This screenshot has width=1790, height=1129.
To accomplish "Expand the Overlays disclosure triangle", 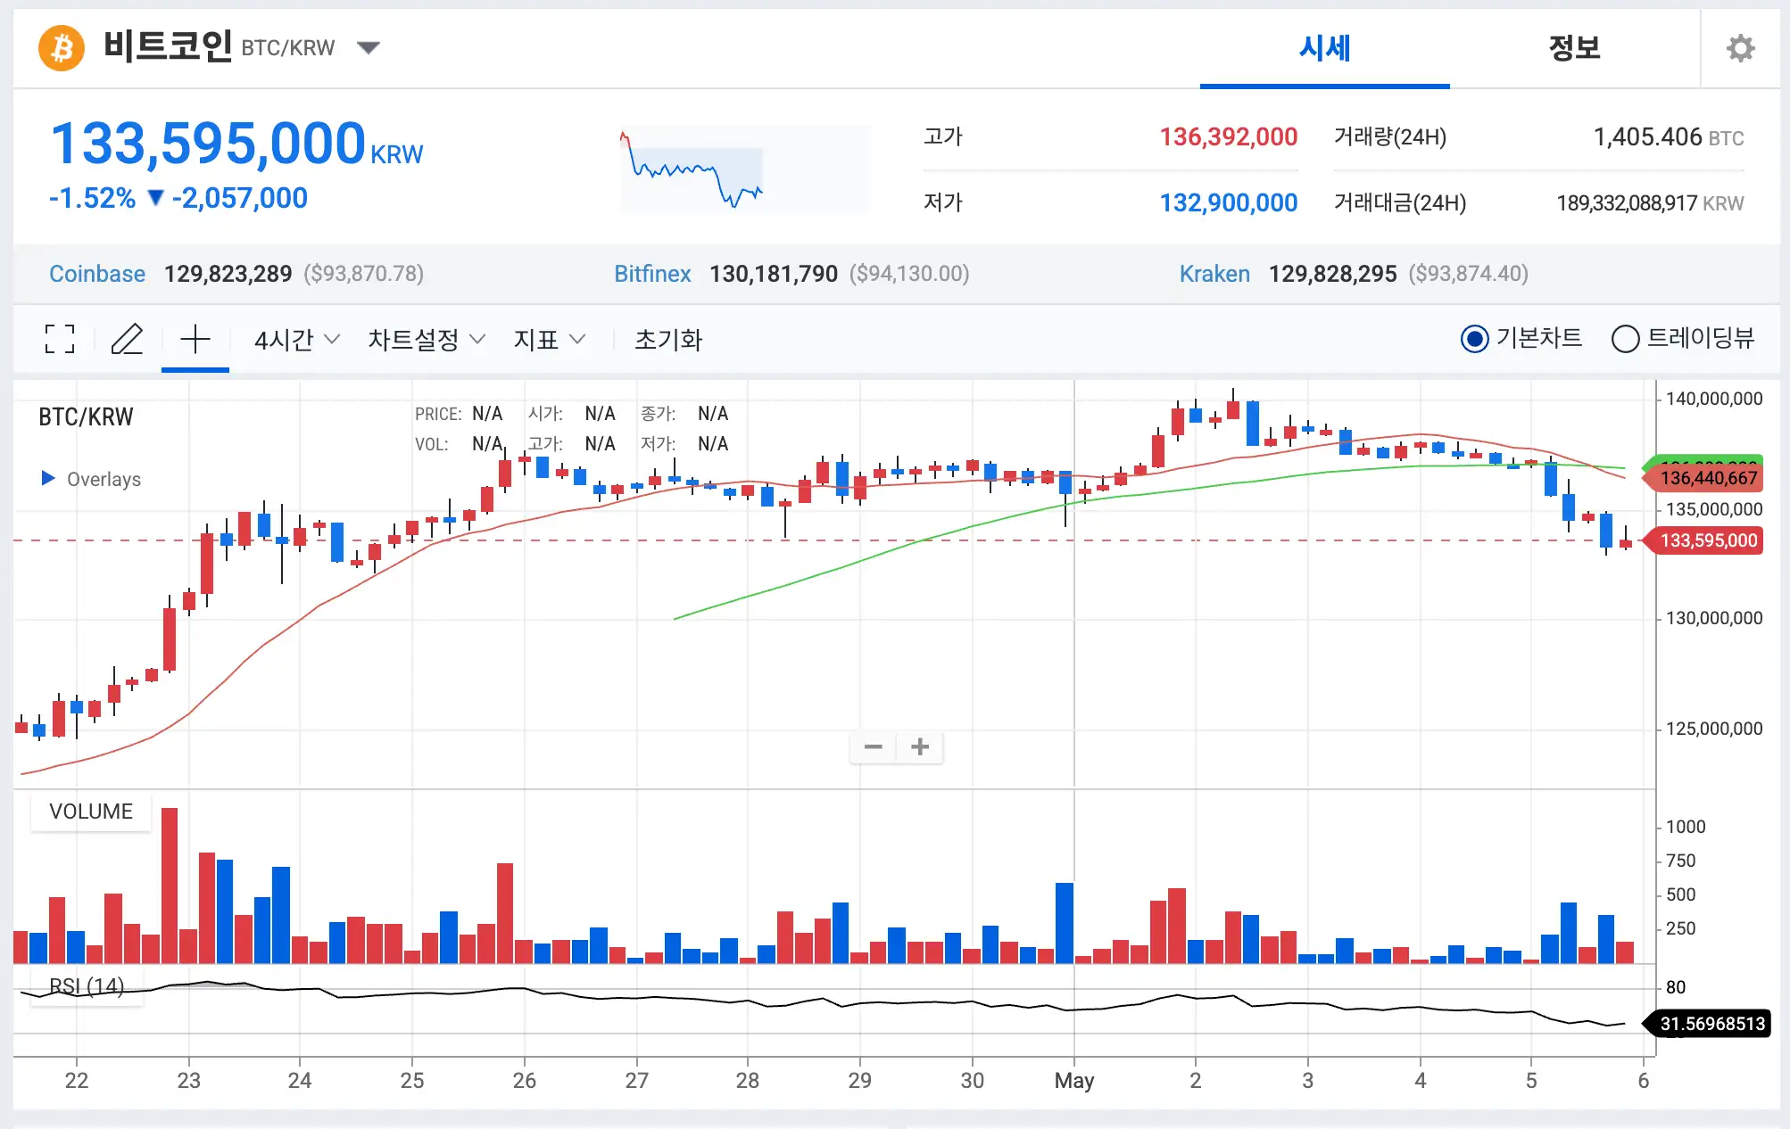I will (48, 478).
